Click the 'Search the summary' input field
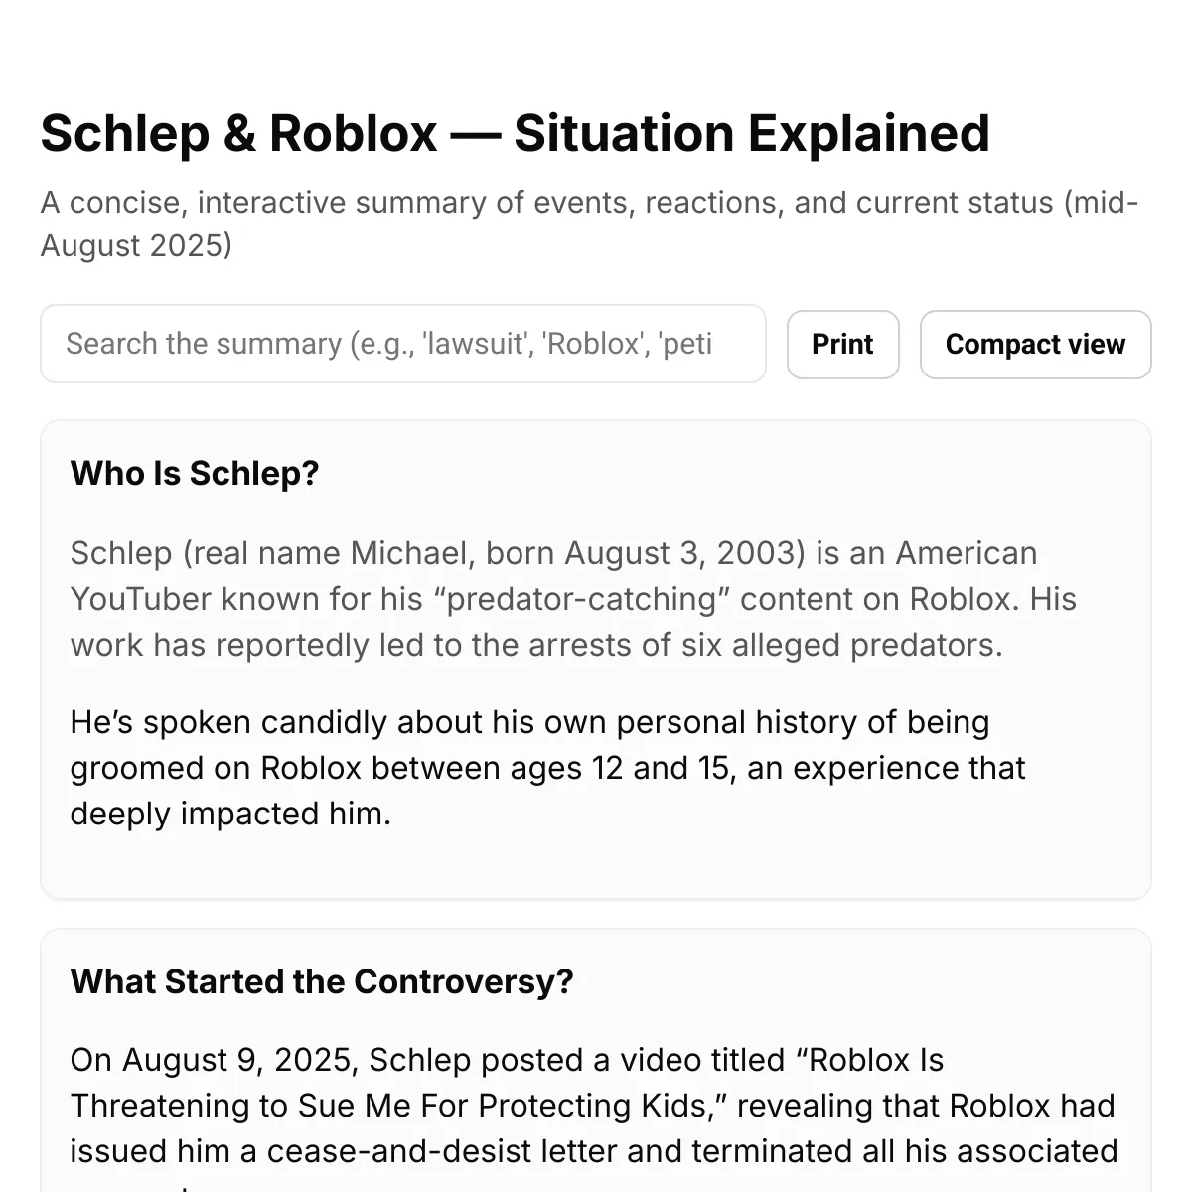Screen dimensions: 1192x1192 (x=403, y=344)
